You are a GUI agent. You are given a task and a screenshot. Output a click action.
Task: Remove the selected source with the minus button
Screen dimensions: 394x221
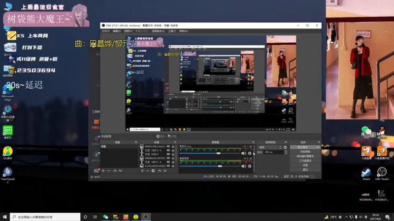coord(147,170)
